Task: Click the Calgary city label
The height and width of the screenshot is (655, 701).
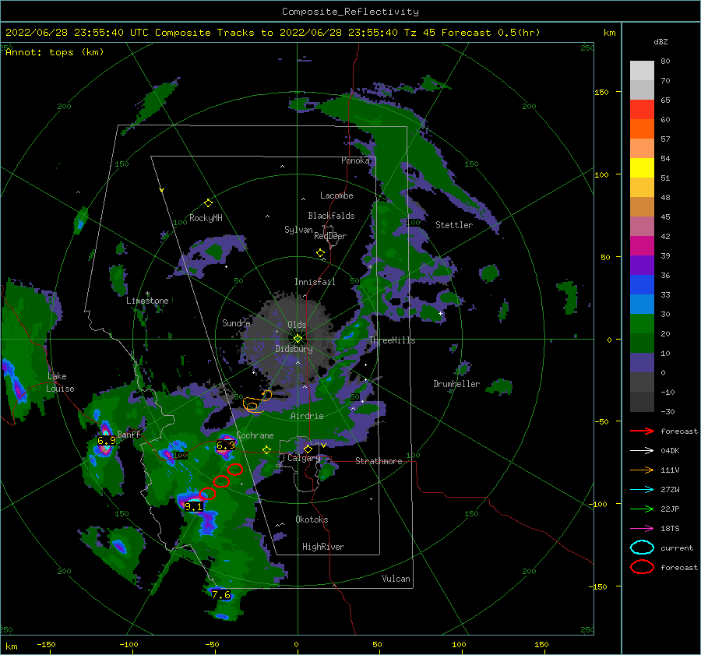Action: pyautogui.click(x=304, y=458)
